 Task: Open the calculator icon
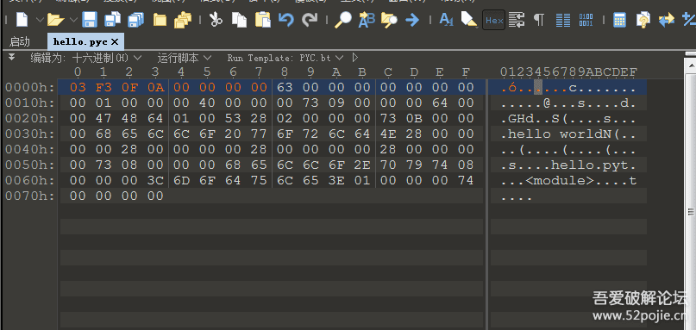click(x=619, y=20)
